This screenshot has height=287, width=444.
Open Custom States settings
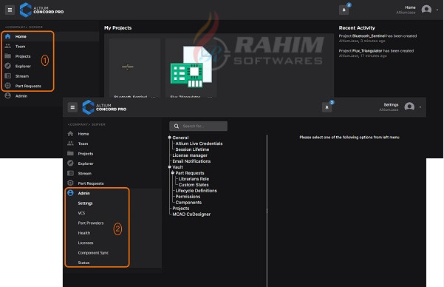coord(194,185)
